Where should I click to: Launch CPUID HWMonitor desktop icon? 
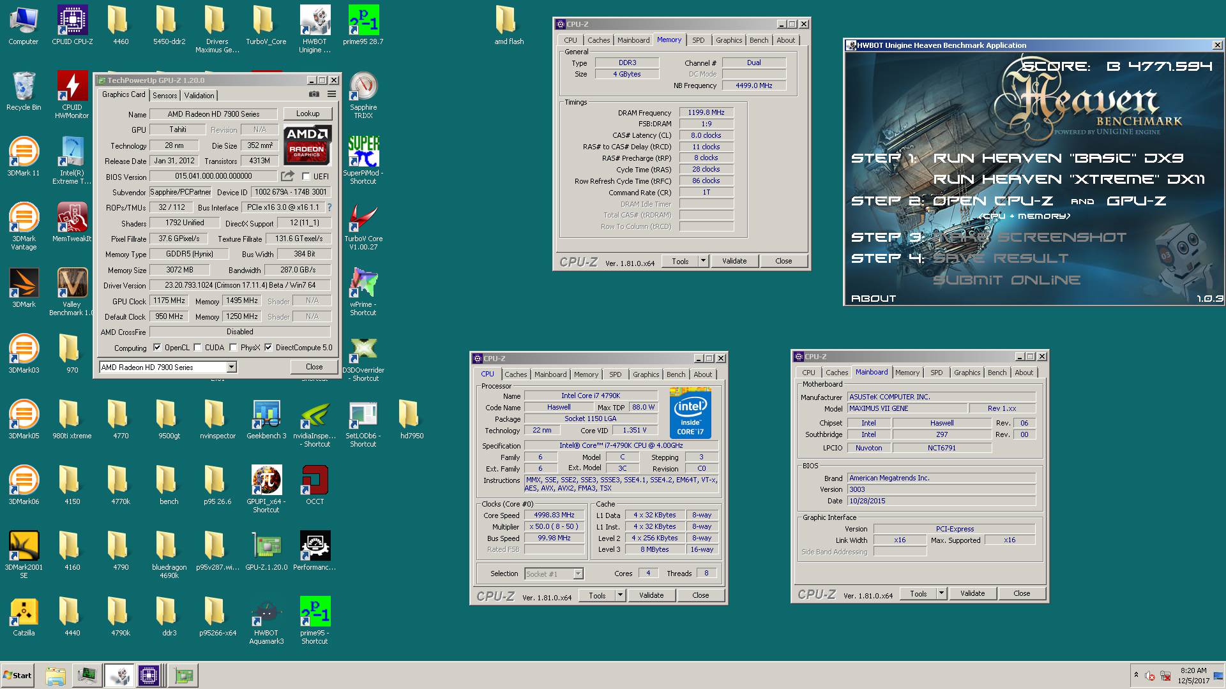tap(72, 94)
